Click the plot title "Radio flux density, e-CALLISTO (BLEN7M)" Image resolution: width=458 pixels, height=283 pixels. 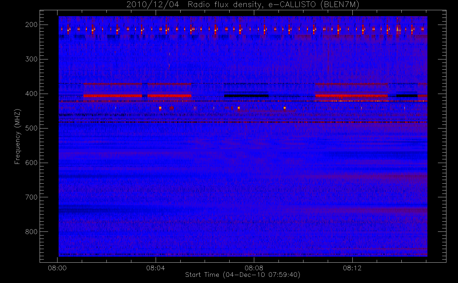pyautogui.click(x=273, y=5)
